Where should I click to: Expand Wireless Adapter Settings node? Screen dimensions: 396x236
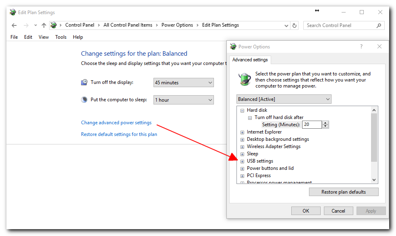(x=242, y=147)
